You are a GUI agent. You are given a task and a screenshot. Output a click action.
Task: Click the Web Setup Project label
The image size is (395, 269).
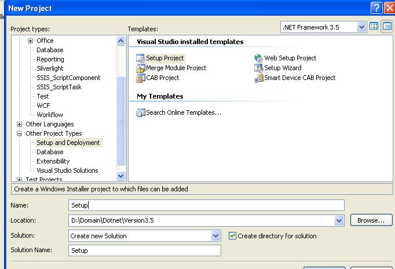tap(290, 58)
